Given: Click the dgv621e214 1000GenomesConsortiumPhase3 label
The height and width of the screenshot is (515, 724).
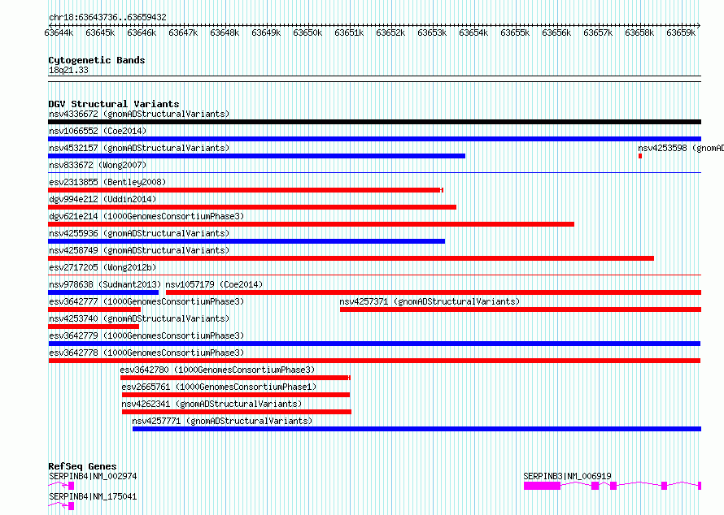Looking at the screenshot, I should (x=146, y=216).
